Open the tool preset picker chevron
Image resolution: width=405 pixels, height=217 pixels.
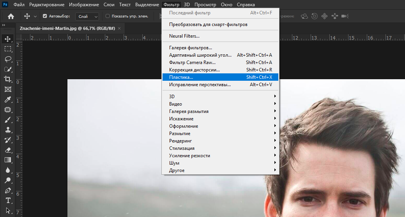[x=35, y=16]
